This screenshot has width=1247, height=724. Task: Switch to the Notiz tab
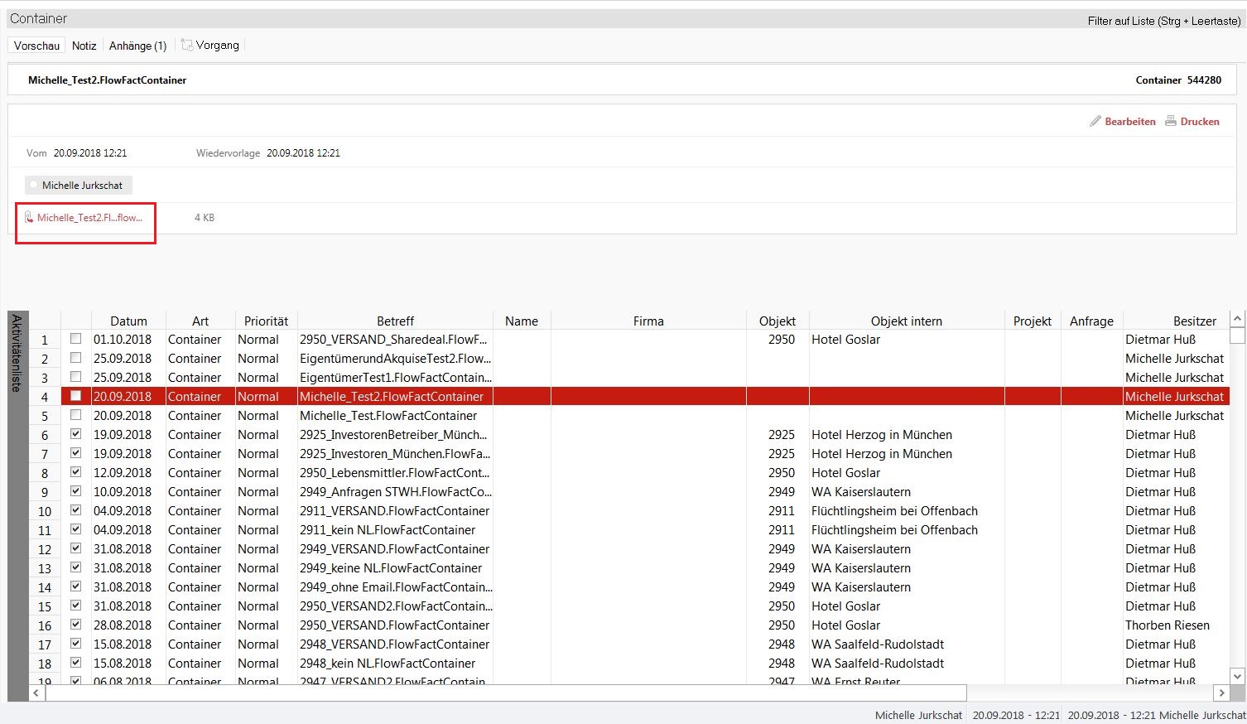[84, 46]
